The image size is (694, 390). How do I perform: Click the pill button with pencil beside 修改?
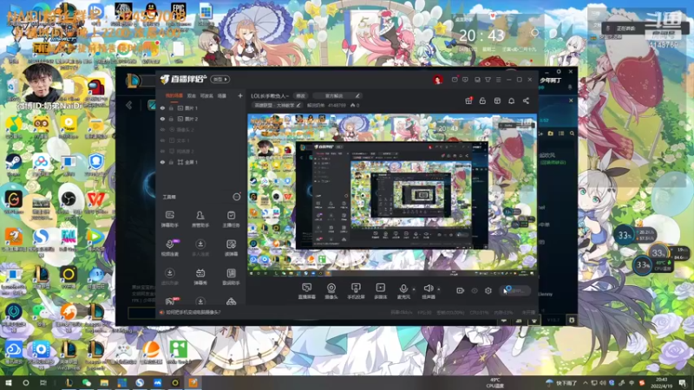(337, 95)
